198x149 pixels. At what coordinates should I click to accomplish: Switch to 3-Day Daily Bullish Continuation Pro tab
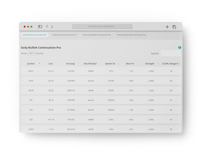[x=97, y=35]
